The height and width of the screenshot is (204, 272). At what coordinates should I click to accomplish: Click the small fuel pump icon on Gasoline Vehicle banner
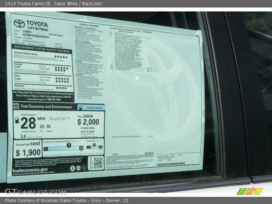point(81,107)
